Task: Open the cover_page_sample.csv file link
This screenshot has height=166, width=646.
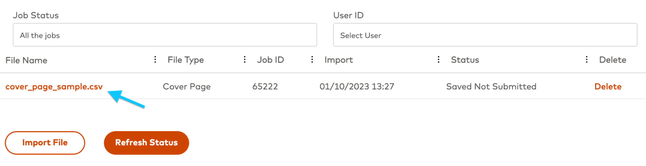Action: point(54,87)
